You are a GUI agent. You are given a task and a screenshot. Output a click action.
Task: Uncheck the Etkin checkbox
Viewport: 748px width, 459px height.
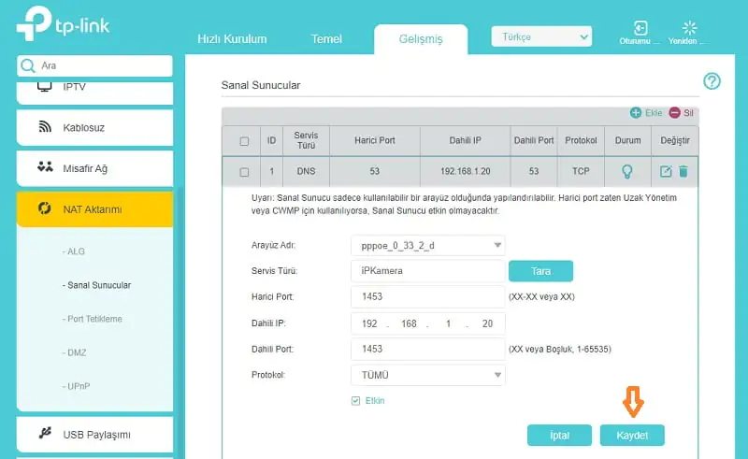(x=356, y=401)
